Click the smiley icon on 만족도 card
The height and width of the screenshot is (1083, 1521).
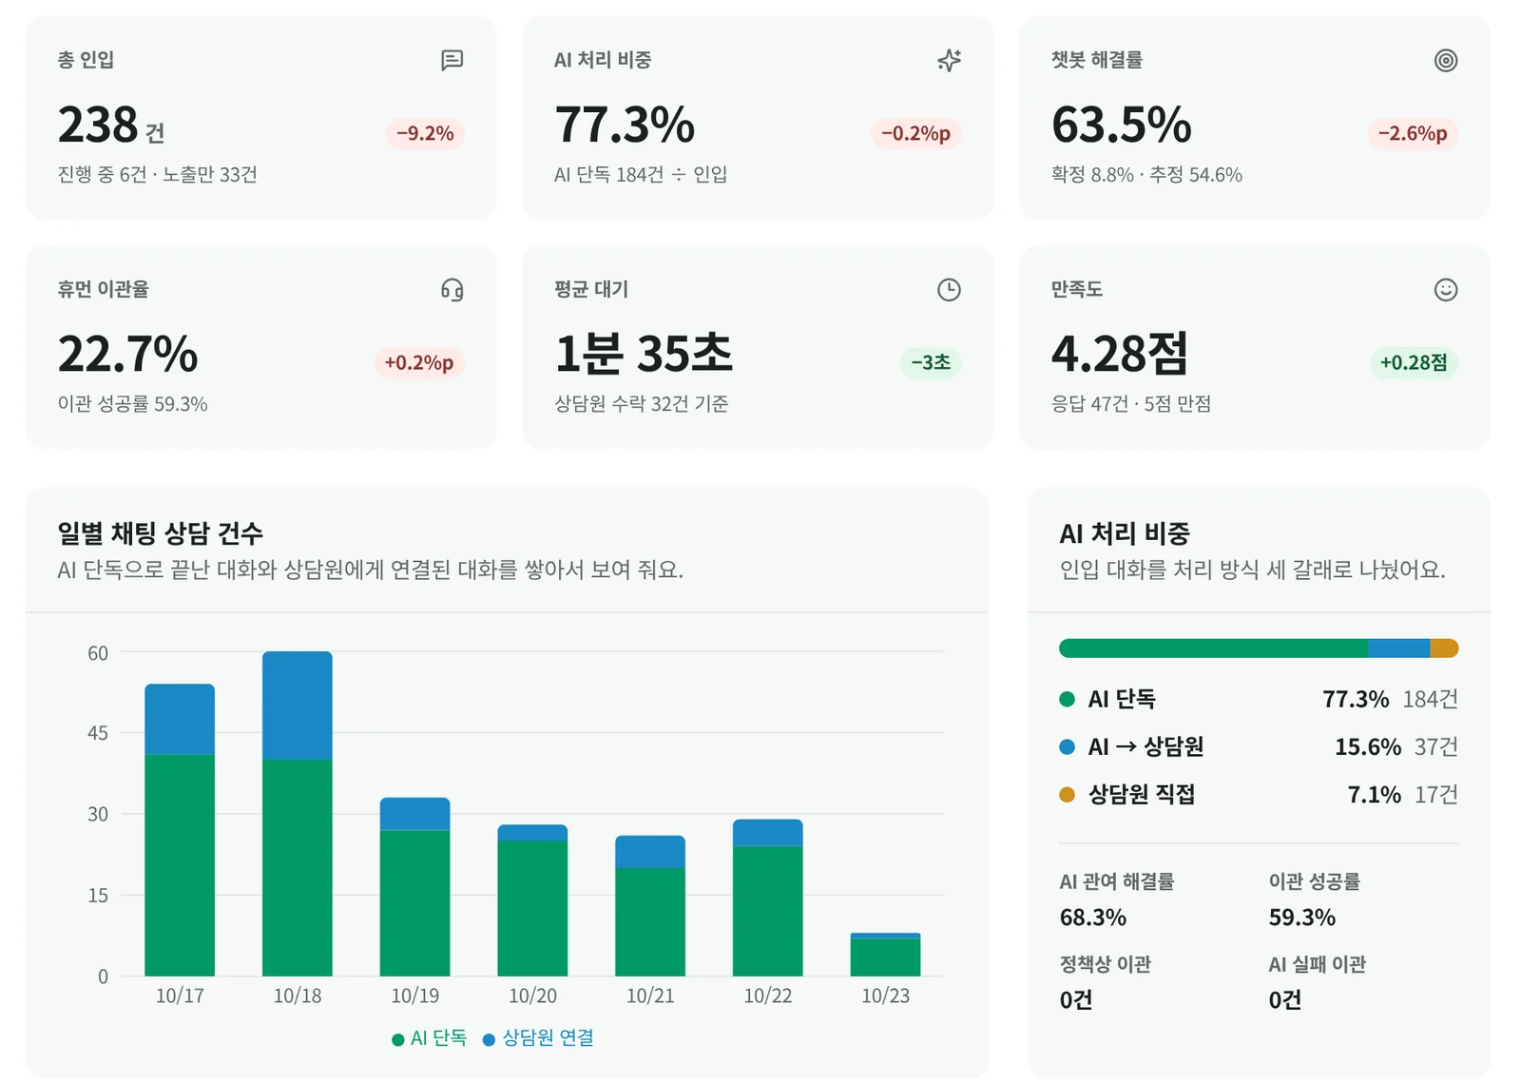coord(1445,290)
